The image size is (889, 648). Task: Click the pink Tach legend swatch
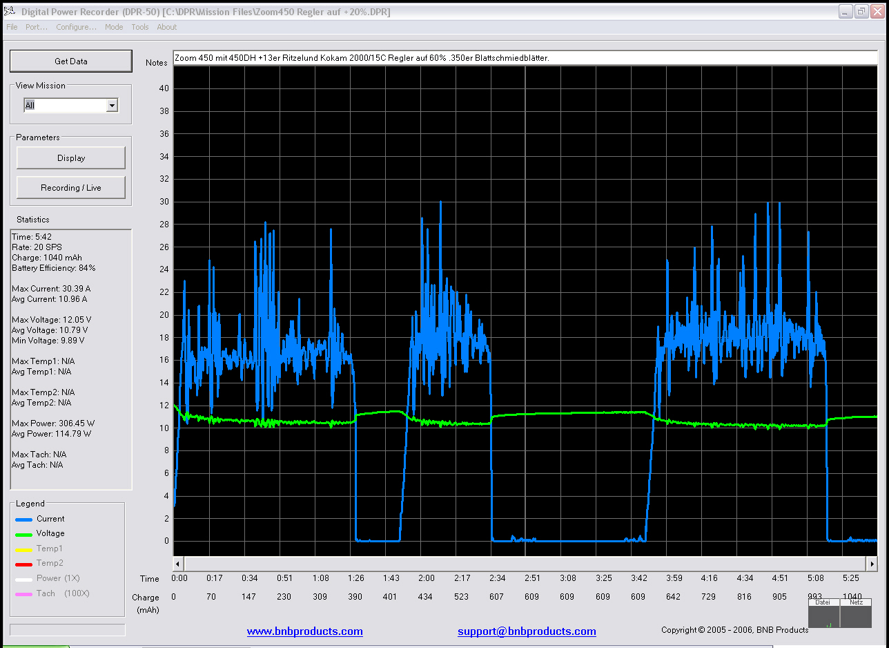click(x=24, y=594)
